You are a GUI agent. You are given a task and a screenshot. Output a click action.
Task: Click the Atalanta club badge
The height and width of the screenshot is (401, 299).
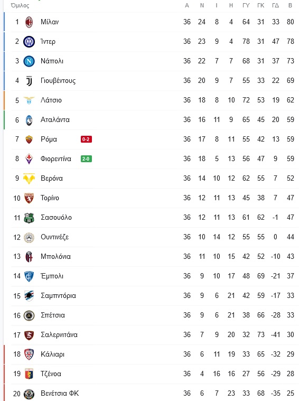[29, 120]
